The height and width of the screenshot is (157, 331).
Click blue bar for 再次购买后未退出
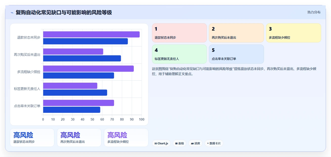[x=82, y=58]
